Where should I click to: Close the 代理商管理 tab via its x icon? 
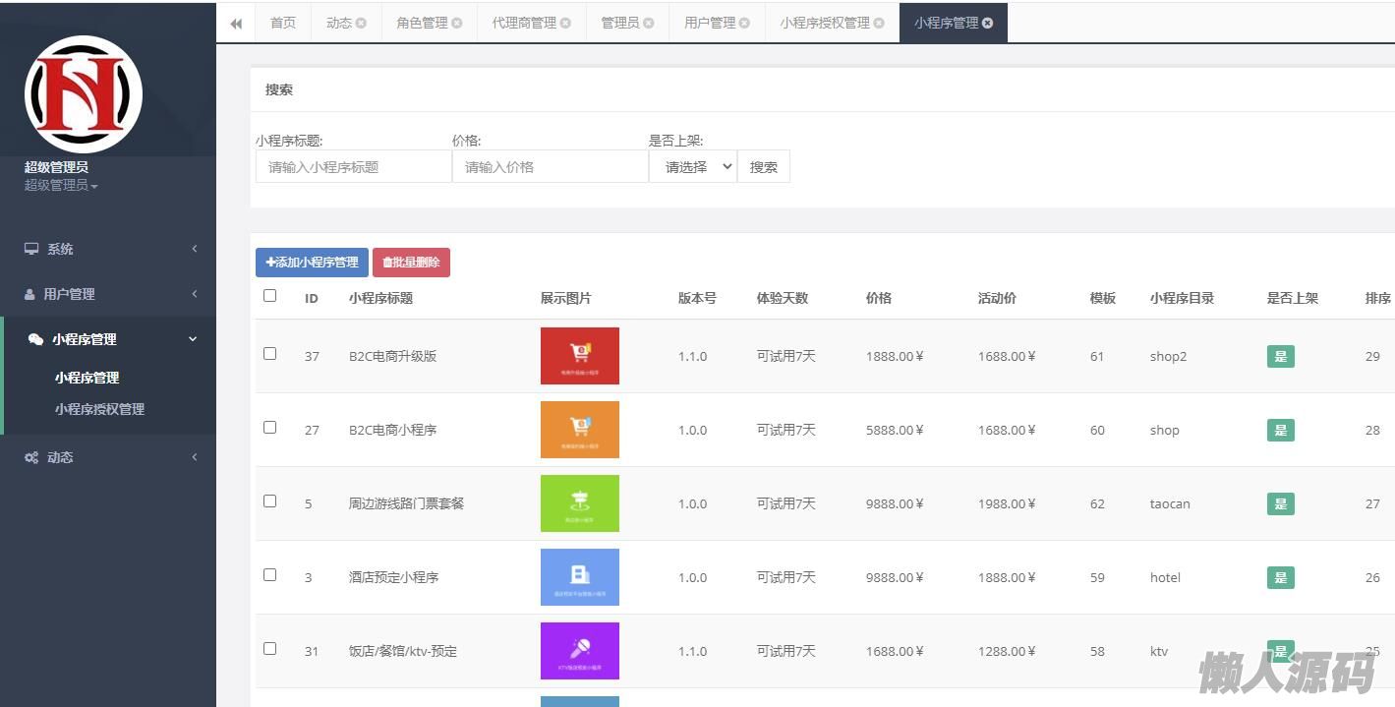pyautogui.click(x=565, y=24)
